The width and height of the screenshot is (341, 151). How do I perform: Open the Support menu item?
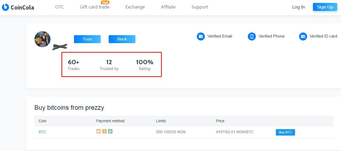coord(200,7)
